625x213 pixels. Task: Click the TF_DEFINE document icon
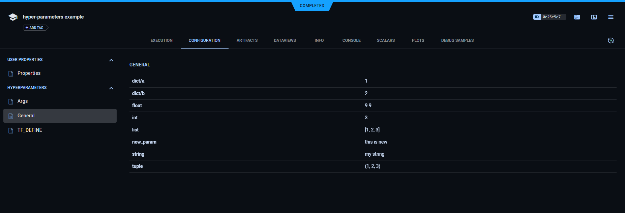[11, 130]
